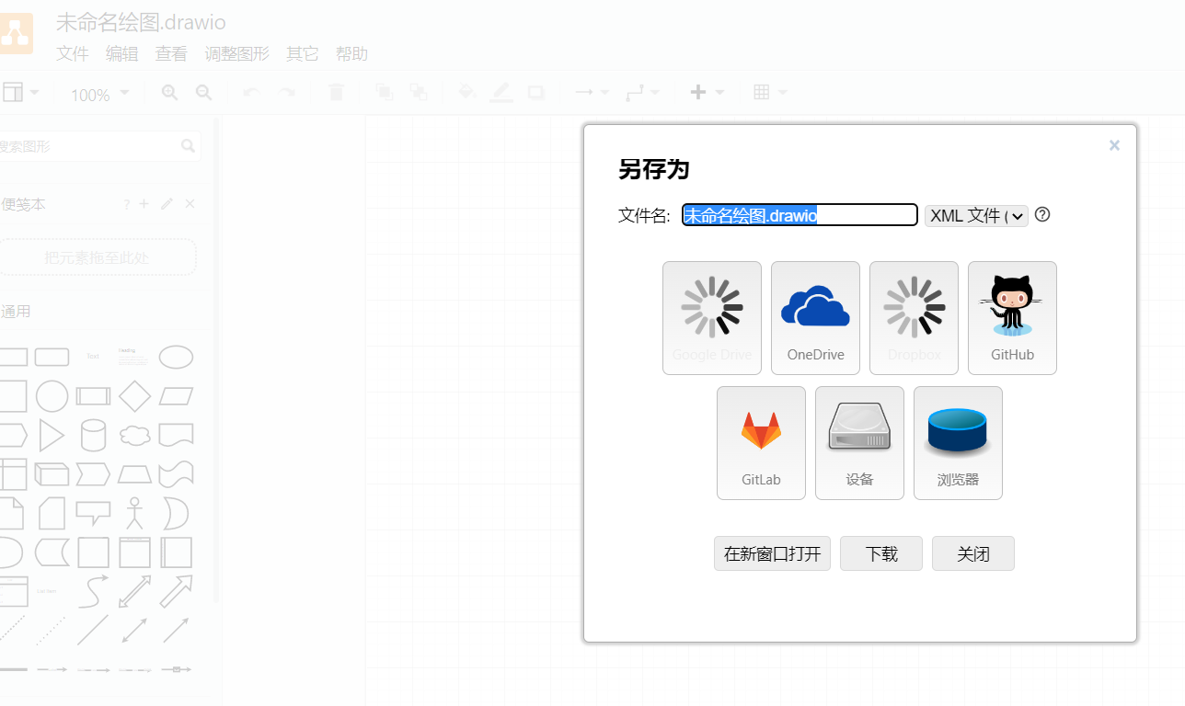The width and height of the screenshot is (1185, 706).
Task: Select the cloud shape in 通用 palette
Action: (135, 435)
